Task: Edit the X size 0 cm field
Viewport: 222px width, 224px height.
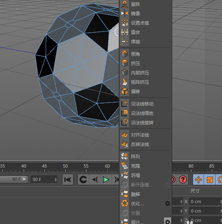Action: pos(205,202)
